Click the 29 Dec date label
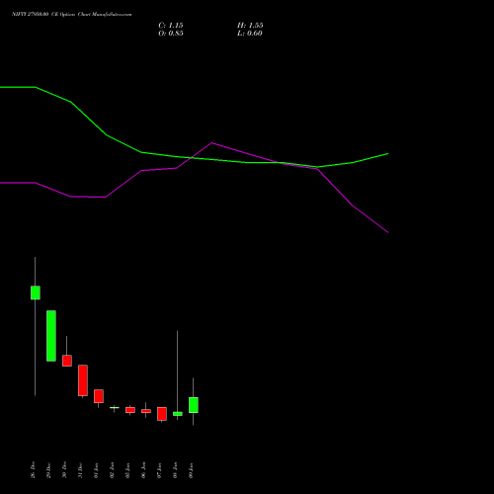 48,470
